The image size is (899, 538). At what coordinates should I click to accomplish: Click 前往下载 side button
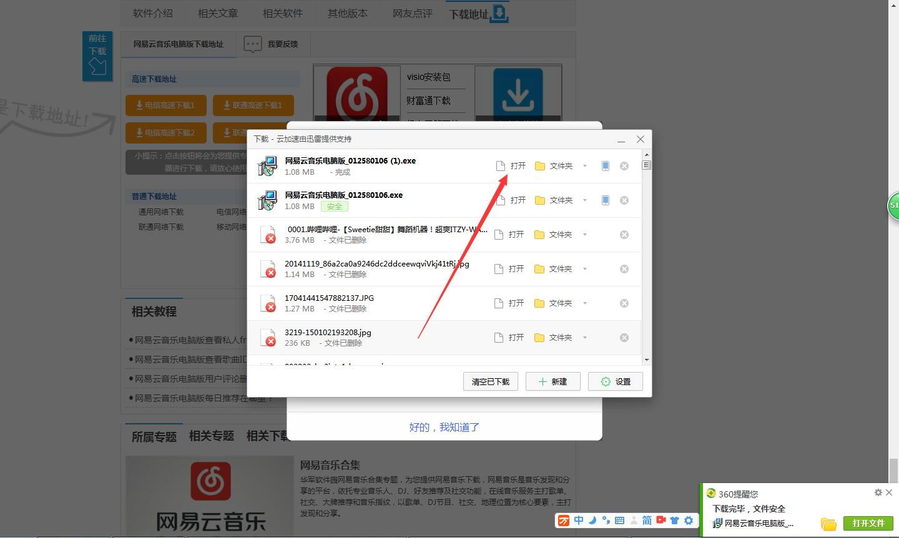(97, 56)
